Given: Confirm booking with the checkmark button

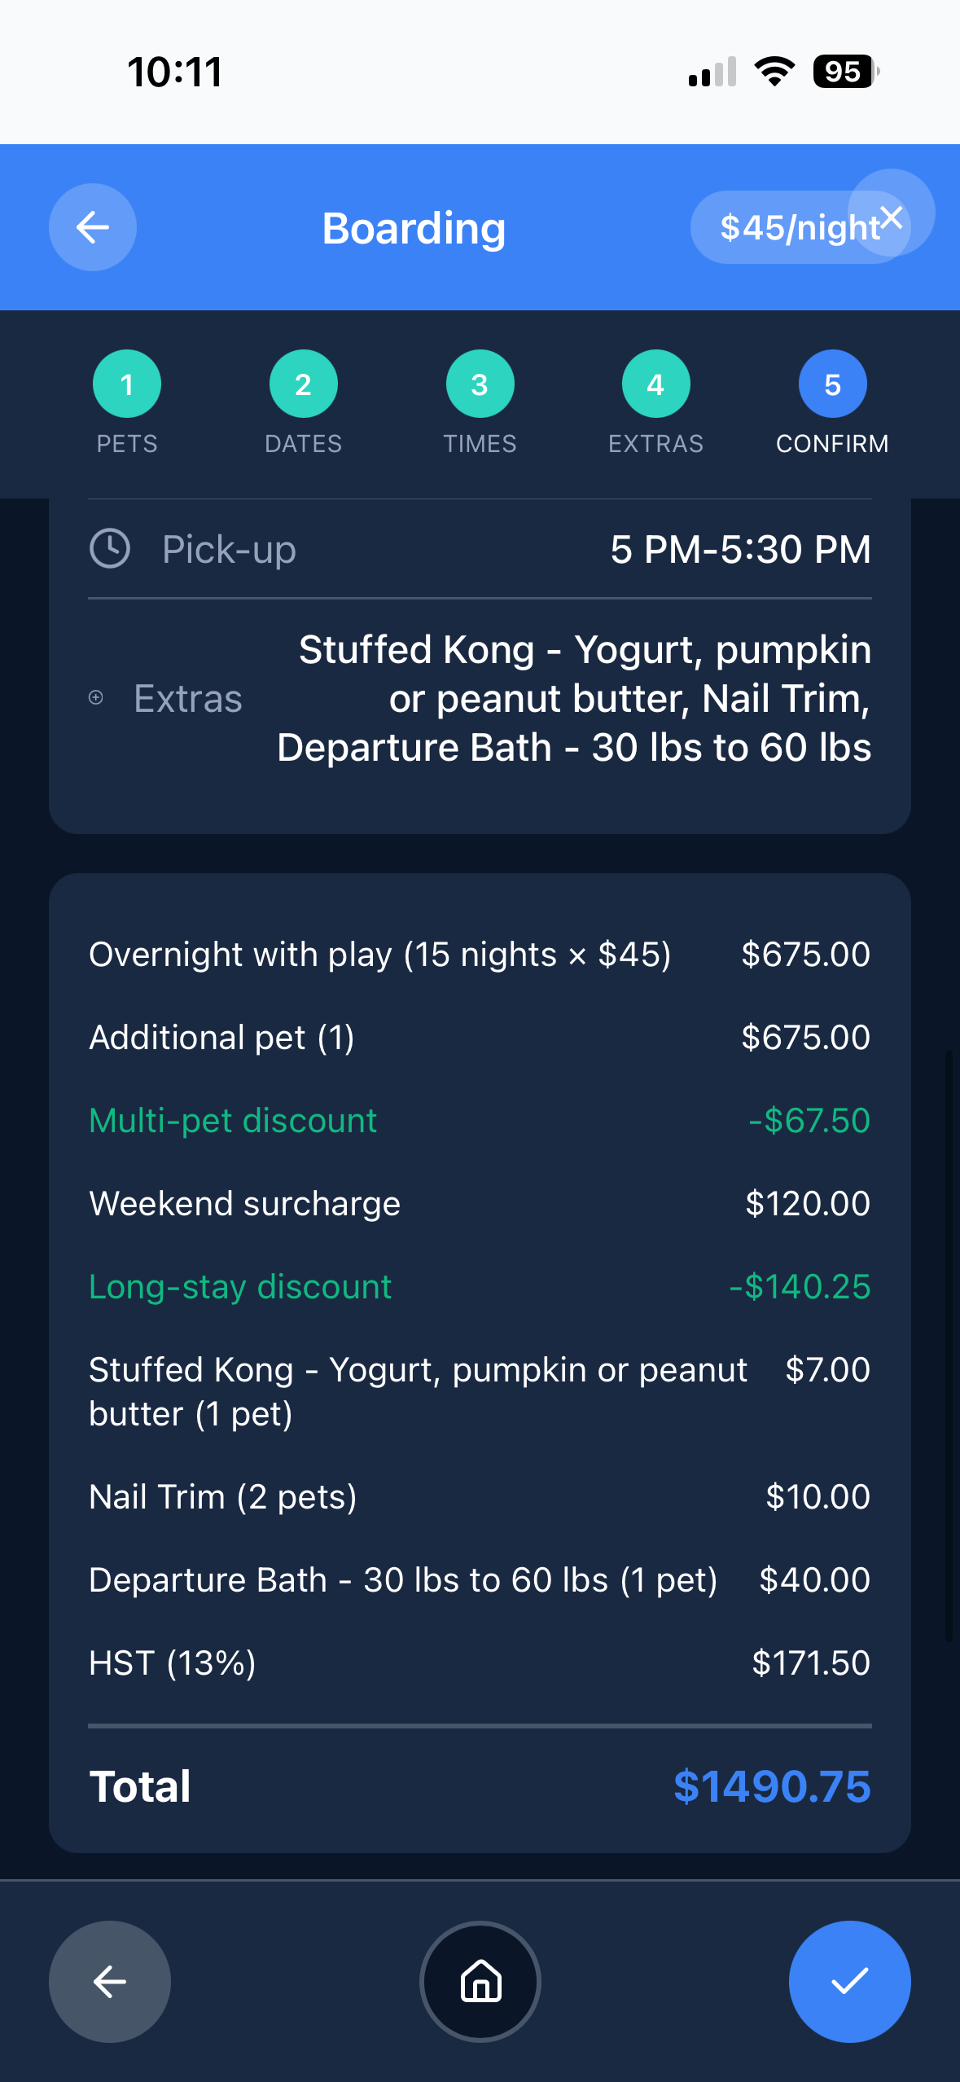Looking at the screenshot, I should (849, 1981).
